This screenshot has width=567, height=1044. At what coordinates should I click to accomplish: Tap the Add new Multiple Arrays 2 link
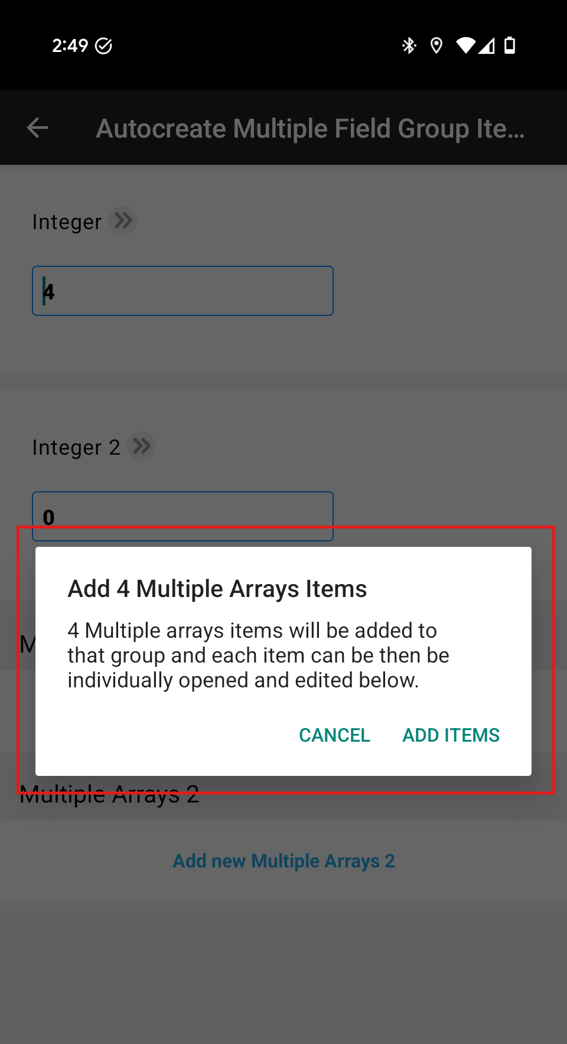[283, 861]
